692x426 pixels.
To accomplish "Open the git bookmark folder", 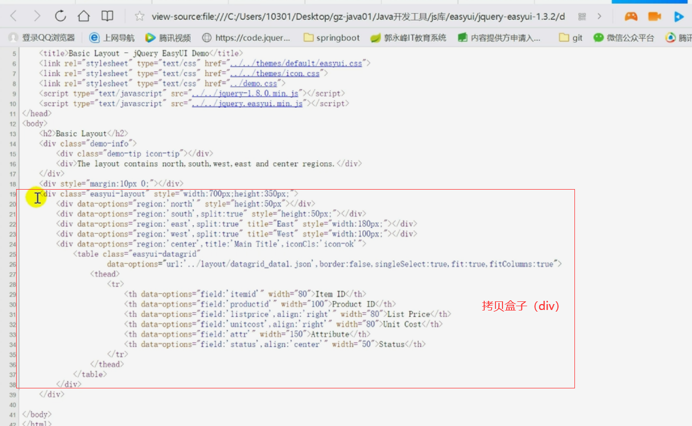I will coord(571,38).
